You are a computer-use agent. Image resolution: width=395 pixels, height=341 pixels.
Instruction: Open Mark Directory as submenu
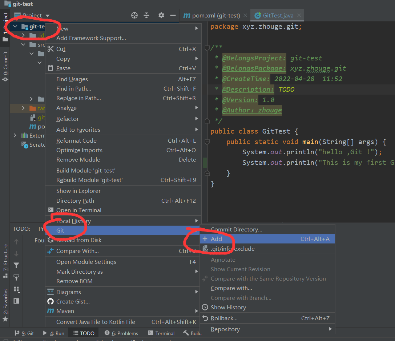coord(123,271)
